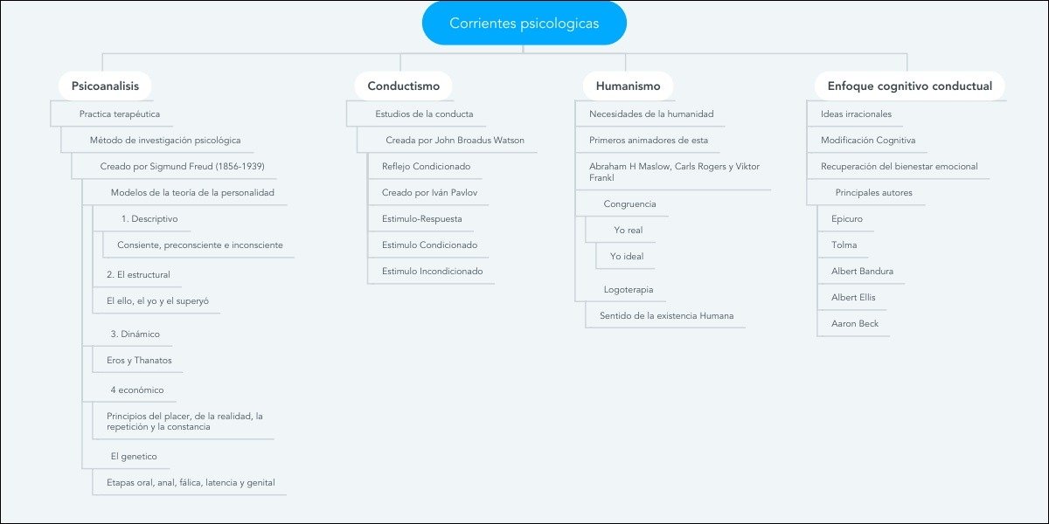Select the Principales autores node
1049x524 pixels.
click(x=873, y=192)
